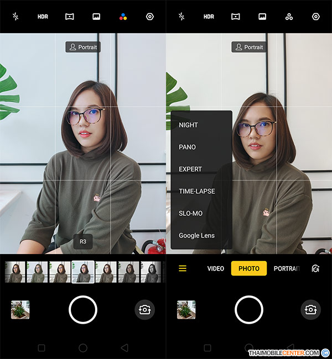Turn off active colored filter icon

[x=123, y=17]
